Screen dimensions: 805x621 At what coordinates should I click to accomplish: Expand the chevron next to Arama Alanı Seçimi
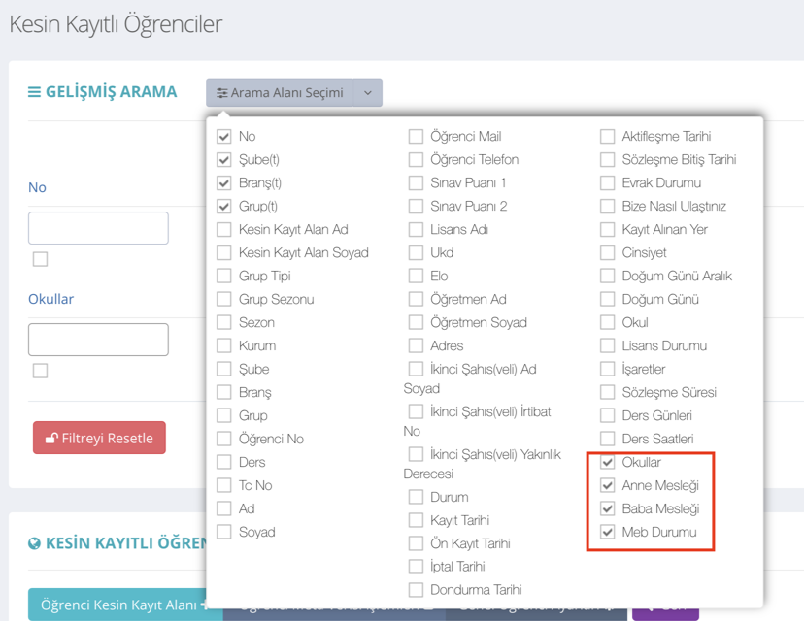[x=368, y=93]
